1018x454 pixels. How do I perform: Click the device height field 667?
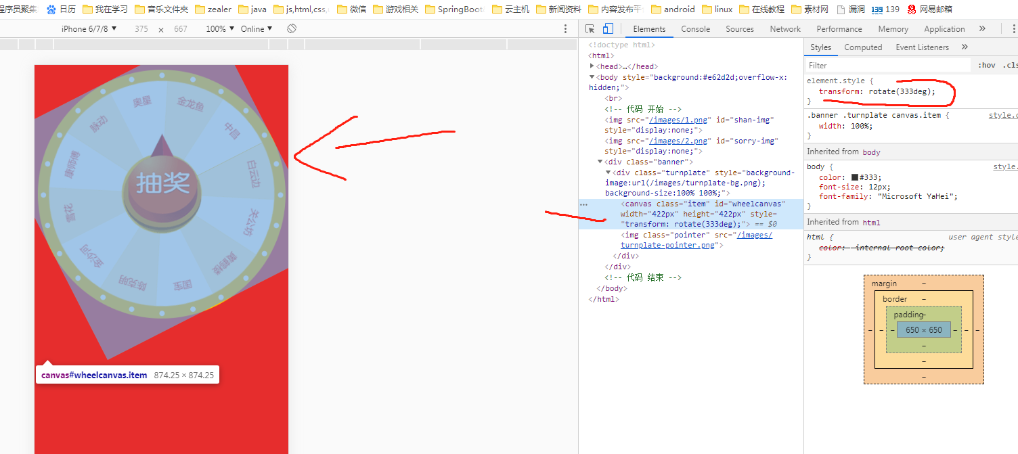click(x=180, y=29)
